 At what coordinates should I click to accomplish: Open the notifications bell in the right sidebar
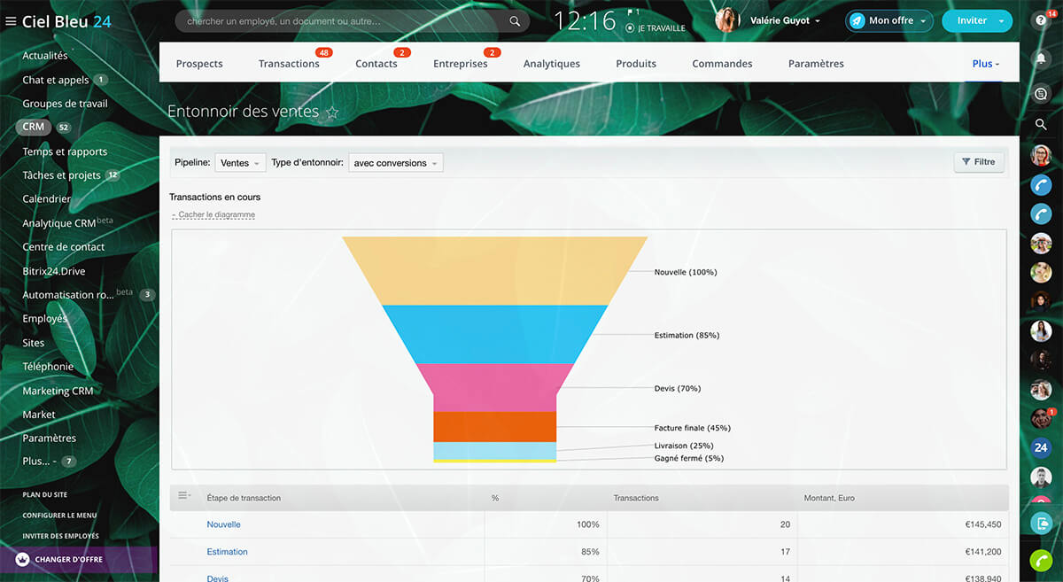pos(1041,58)
